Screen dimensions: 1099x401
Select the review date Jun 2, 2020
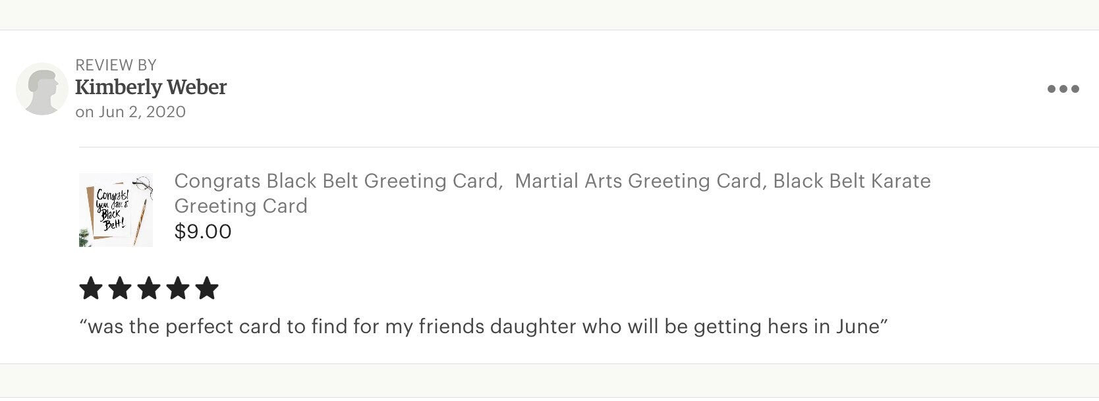[x=130, y=111]
